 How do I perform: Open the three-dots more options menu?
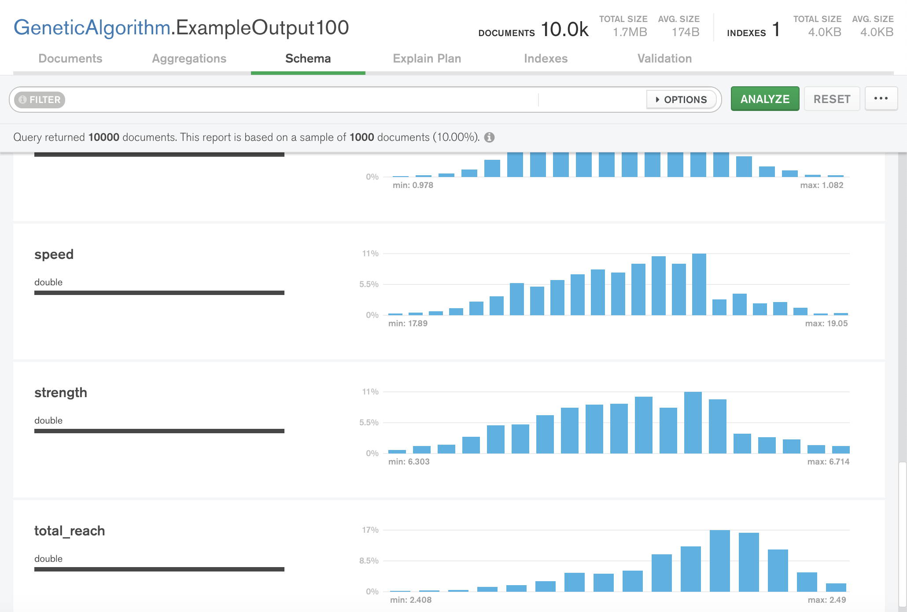[x=881, y=99]
